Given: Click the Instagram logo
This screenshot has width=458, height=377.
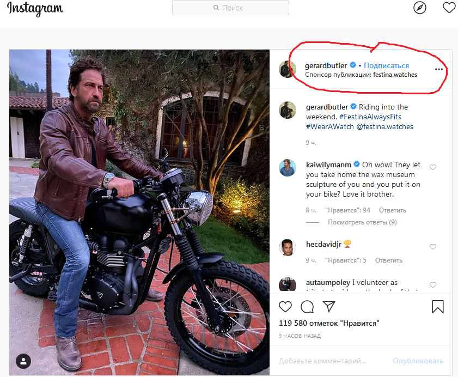Looking at the screenshot, I should [x=35, y=9].
